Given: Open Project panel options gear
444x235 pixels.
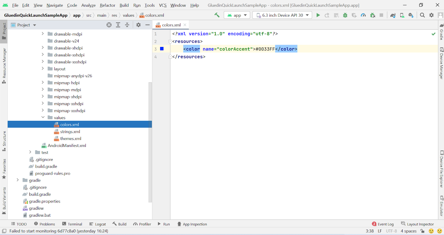Looking at the screenshot, I should (x=138, y=25).
